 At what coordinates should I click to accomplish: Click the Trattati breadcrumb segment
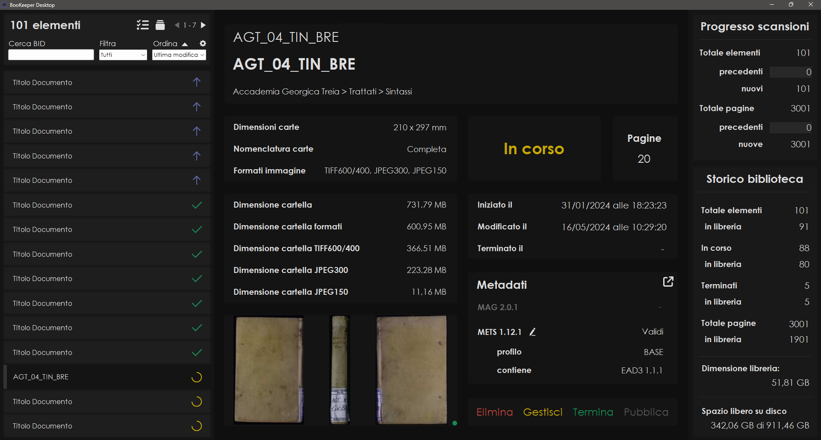tap(362, 92)
